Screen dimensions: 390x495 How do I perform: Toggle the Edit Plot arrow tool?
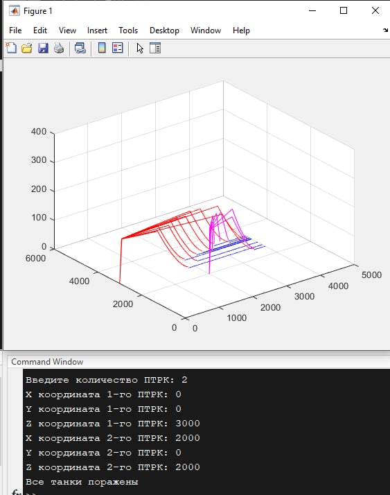[x=140, y=48]
